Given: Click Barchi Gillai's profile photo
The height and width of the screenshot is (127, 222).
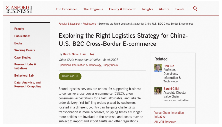Looking at the screenshot, I should coord(158,91).
